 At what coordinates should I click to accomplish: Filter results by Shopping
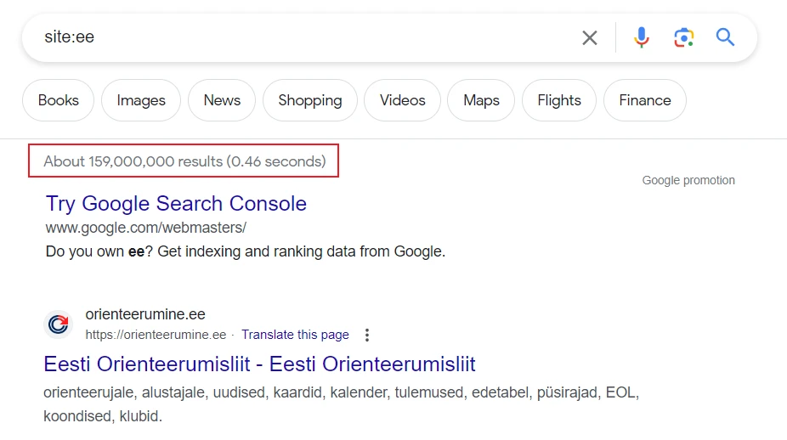(x=309, y=100)
